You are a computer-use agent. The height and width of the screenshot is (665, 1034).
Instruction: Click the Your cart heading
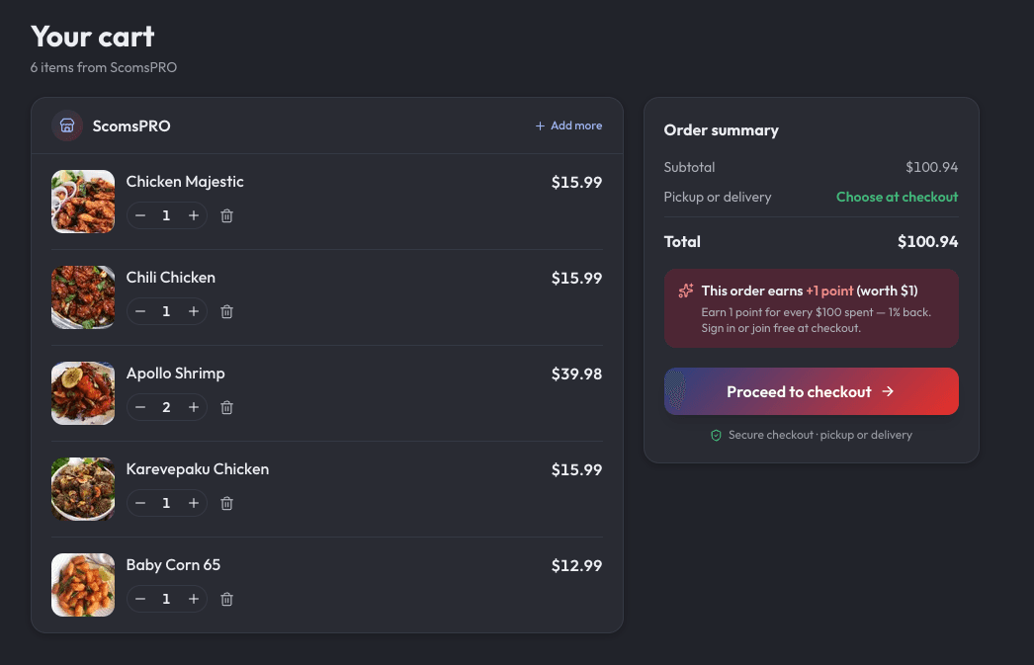(x=92, y=37)
